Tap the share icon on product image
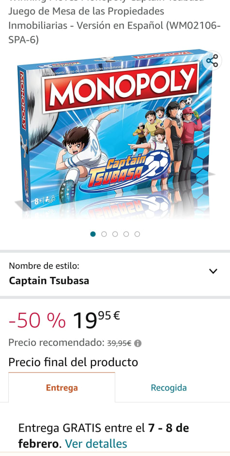This screenshot has width=230, height=456. point(212,61)
